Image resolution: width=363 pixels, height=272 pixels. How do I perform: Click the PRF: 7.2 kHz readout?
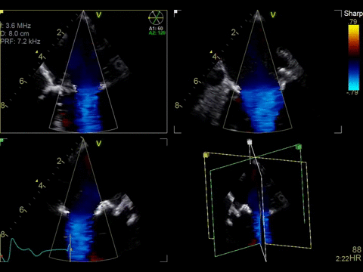click(x=20, y=42)
